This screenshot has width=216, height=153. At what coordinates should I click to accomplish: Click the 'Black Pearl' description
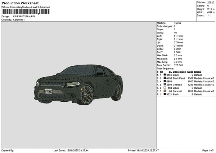coord(179,78)
